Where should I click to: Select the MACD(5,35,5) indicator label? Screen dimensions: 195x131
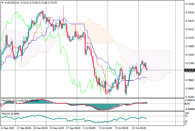[x=10, y=100]
